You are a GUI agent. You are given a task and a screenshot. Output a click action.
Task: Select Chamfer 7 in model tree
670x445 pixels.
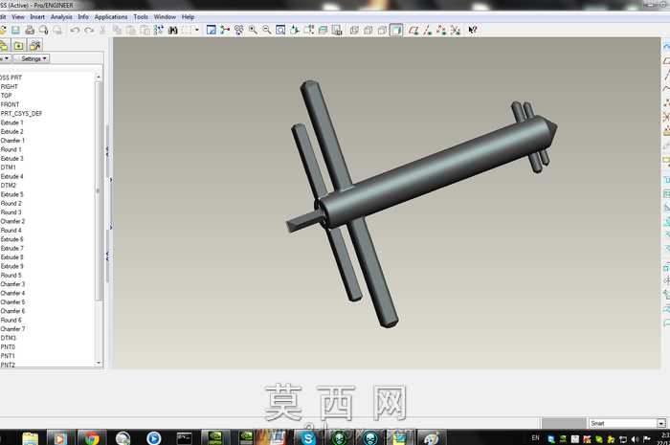[x=12, y=329]
